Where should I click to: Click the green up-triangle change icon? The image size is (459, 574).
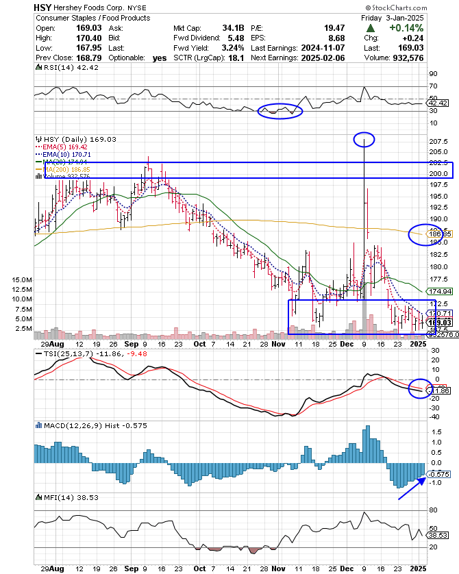click(371, 28)
